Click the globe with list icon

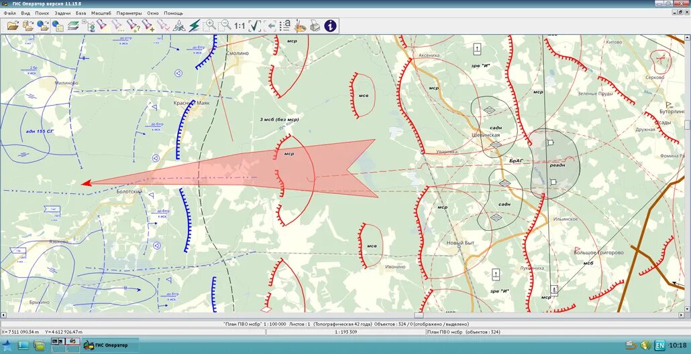pos(58,26)
